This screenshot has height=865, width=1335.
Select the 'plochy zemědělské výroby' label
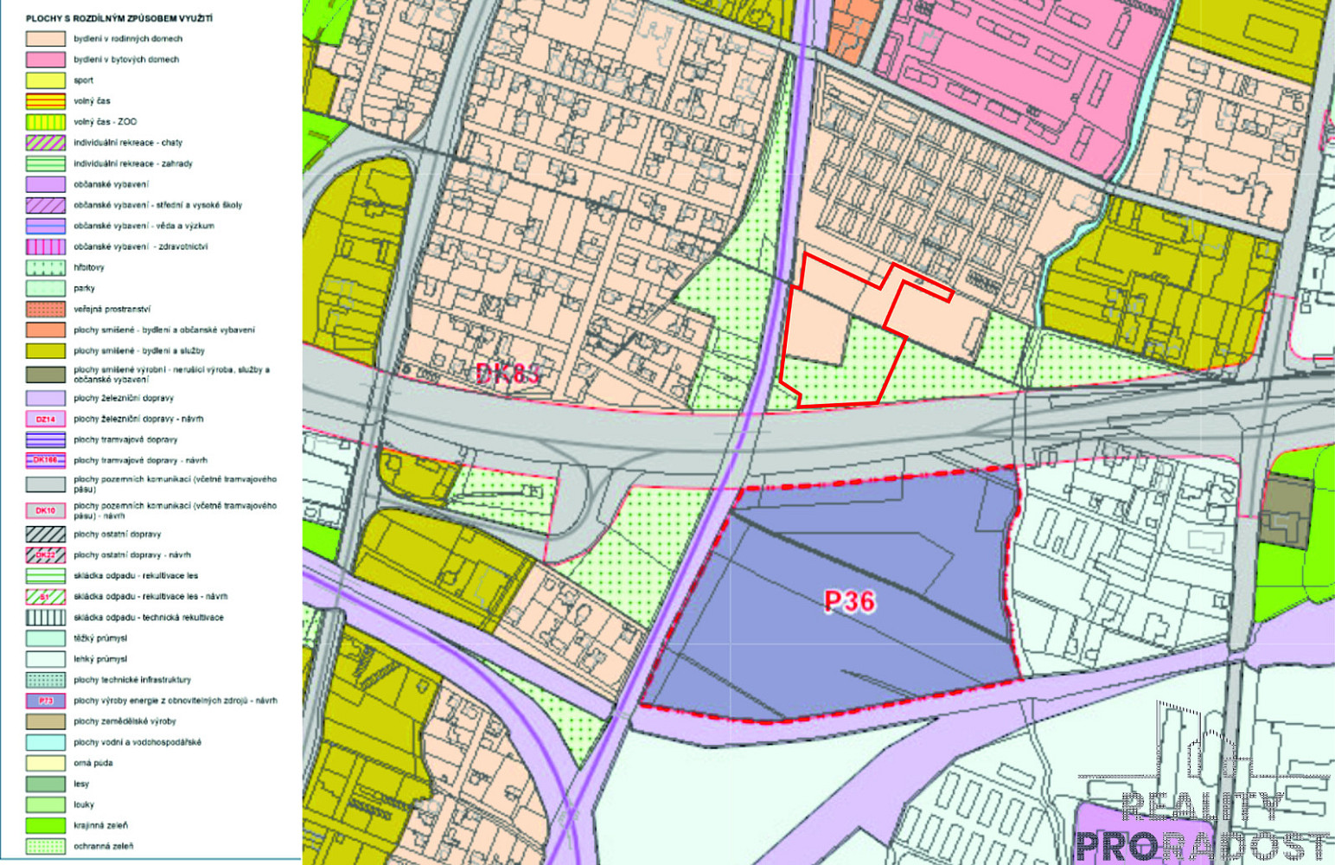(x=125, y=721)
